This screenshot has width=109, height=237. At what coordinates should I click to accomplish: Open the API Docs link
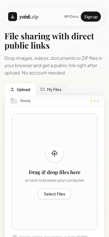(71, 17)
